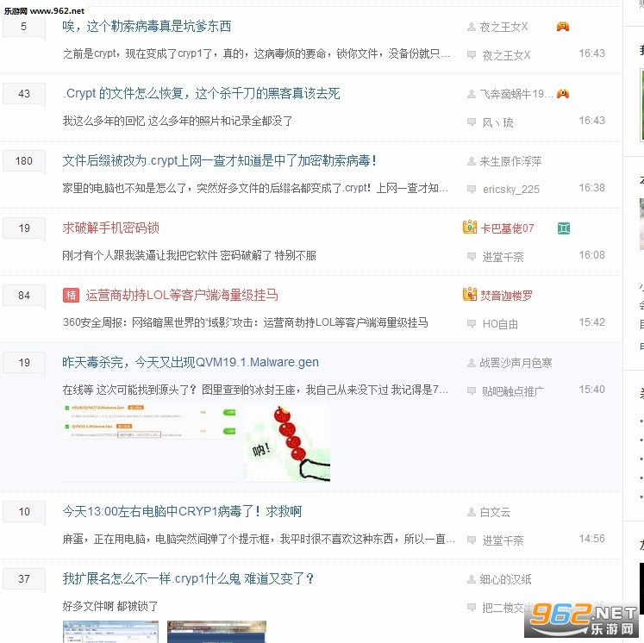
Task: Click time 15:42
Action: (591, 321)
